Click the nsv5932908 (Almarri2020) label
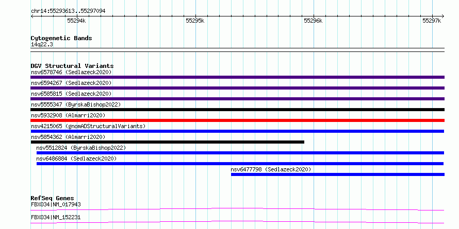 pyautogui.click(x=68, y=115)
